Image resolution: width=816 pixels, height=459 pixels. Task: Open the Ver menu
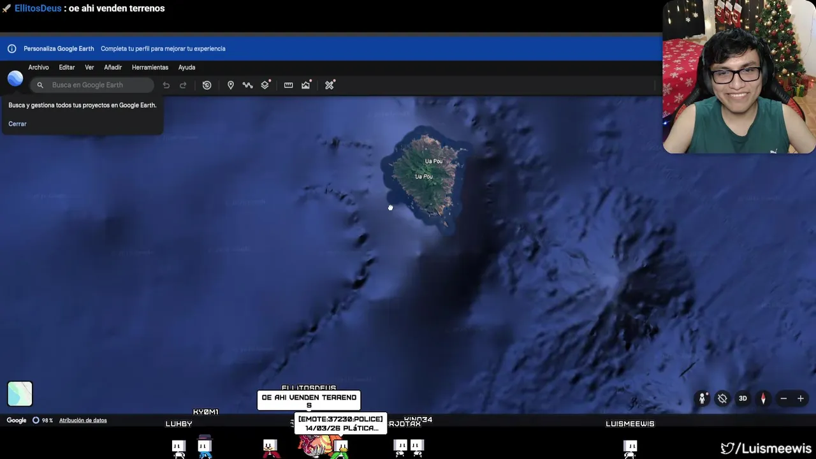(x=89, y=67)
